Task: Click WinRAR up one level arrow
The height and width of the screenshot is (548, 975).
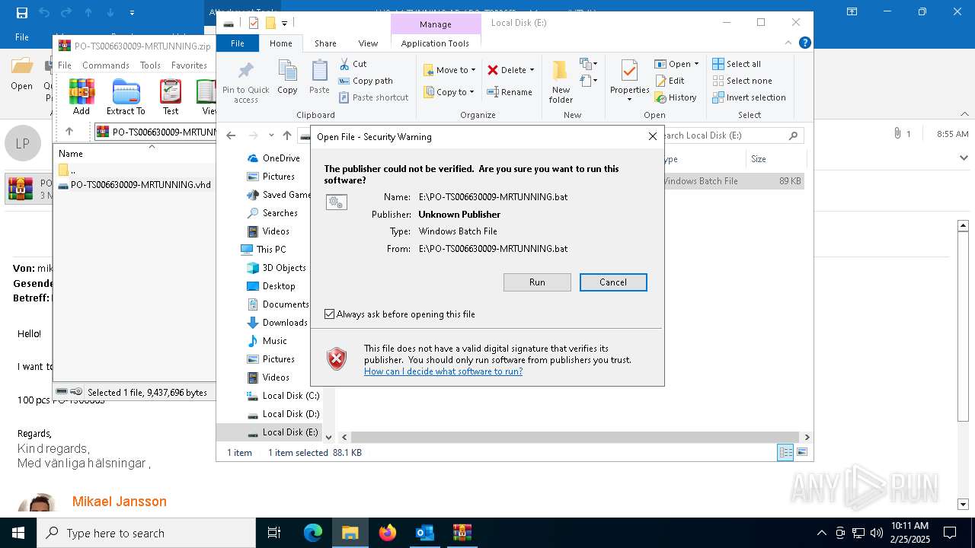Action: [x=69, y=132]
